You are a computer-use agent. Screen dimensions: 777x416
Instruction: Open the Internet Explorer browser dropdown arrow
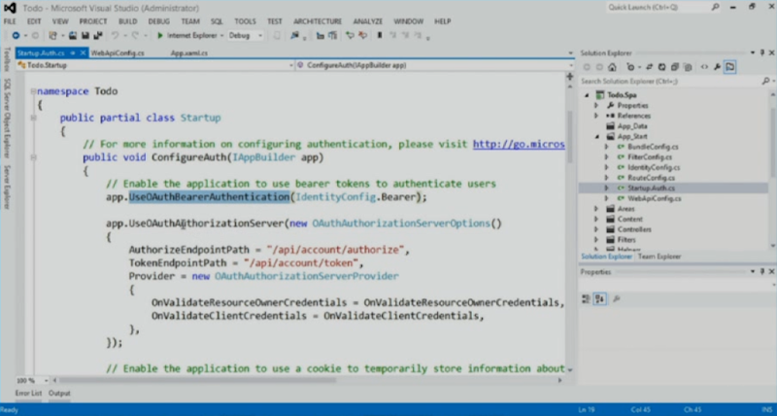tap(221, 36)
